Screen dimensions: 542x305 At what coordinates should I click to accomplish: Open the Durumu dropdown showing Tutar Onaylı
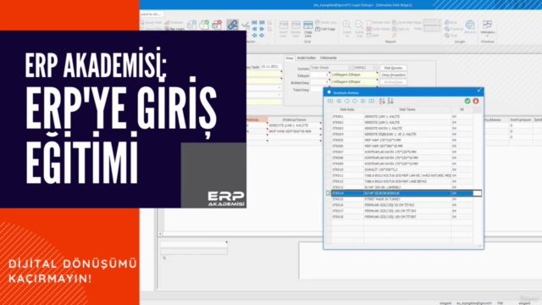[331, 68]
